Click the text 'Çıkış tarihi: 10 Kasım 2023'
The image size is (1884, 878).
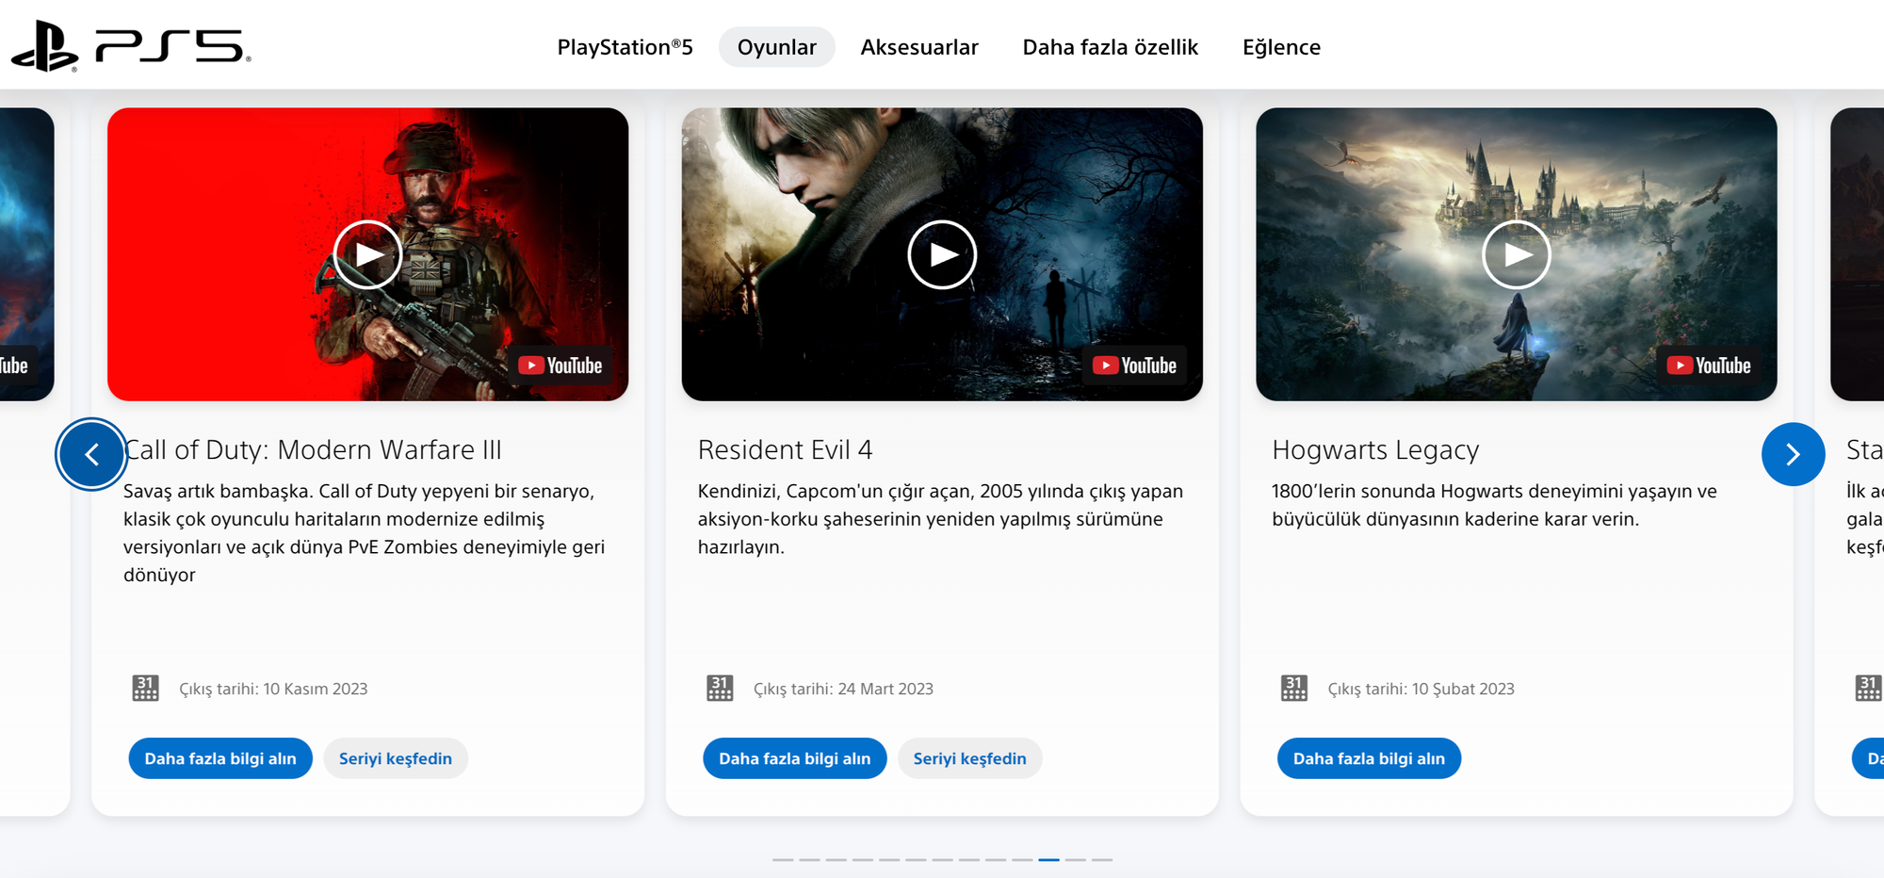tap(273, 689)
